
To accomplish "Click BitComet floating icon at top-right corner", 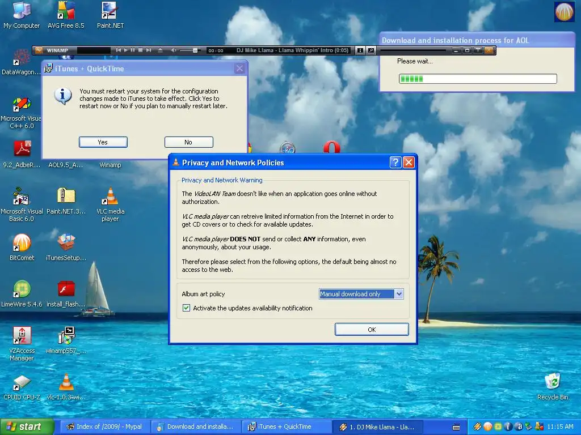I will click(x=564, y=11).
